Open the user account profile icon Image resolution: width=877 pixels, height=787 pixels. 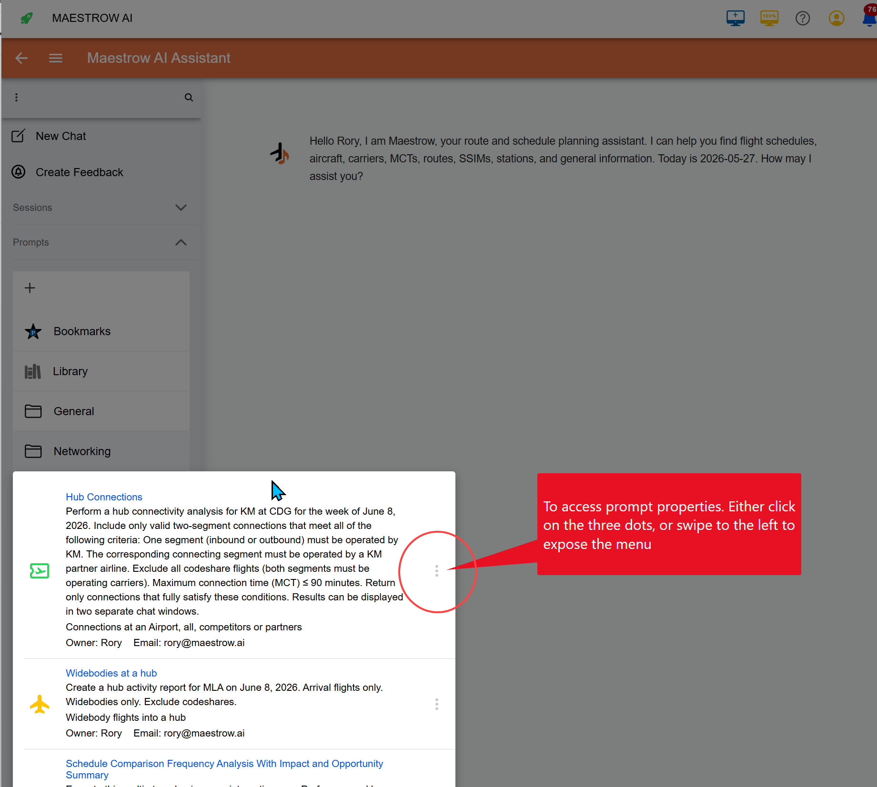point(837,18)
